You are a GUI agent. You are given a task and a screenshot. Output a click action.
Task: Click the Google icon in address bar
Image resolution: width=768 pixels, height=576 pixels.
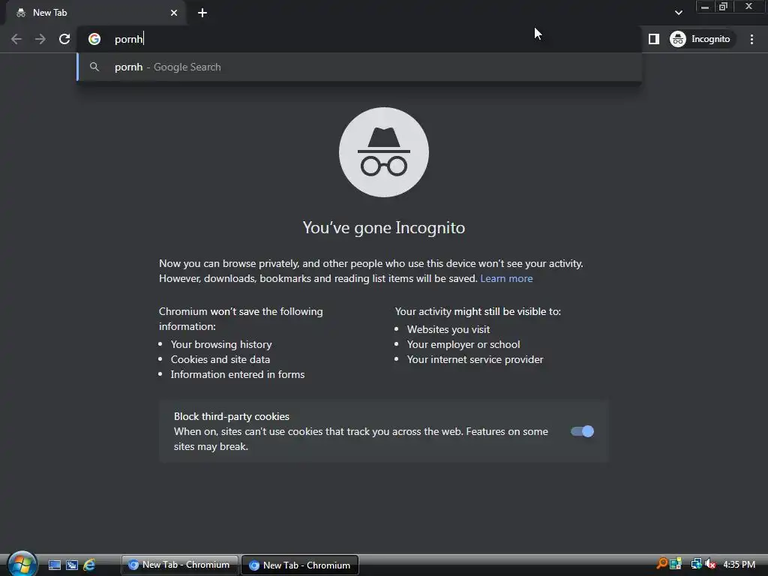94,39
